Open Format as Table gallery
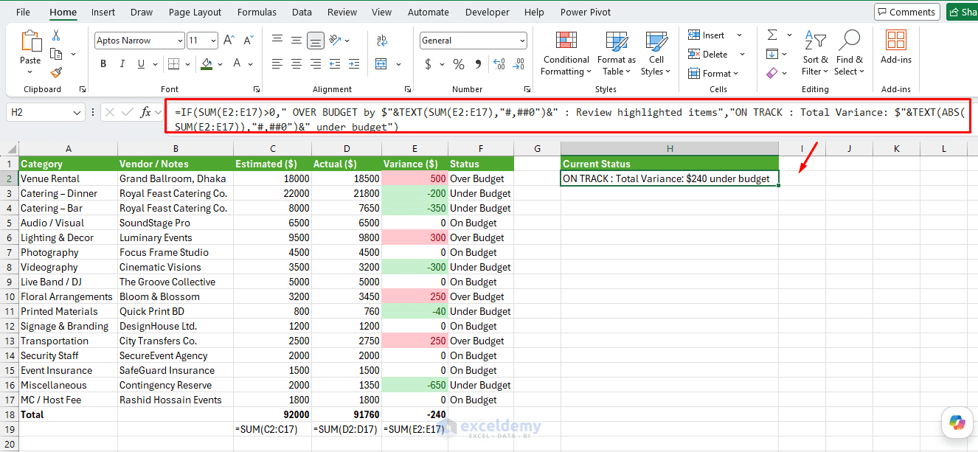 pyautogui.click(x=616, y=54)
